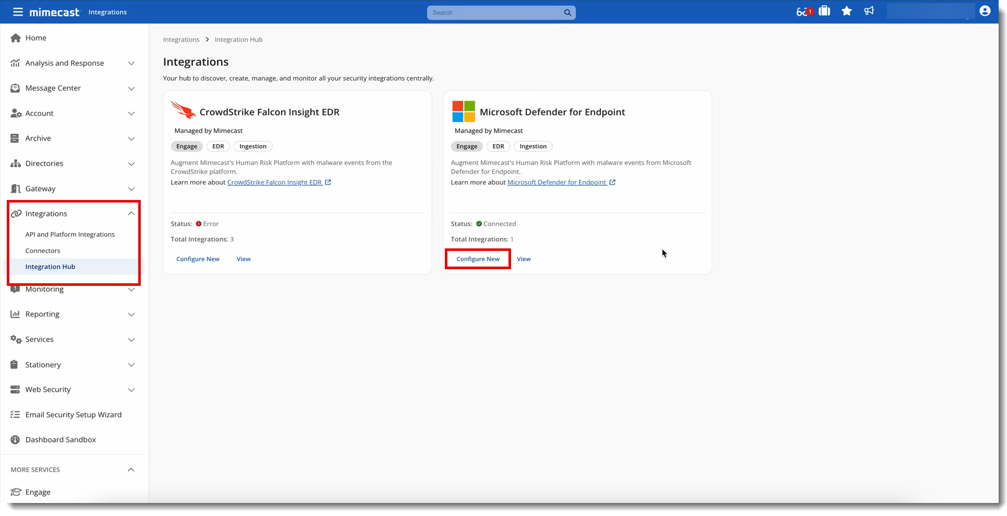Click the Search input field
Screen dimensions: 1007x516
point(495,12)
